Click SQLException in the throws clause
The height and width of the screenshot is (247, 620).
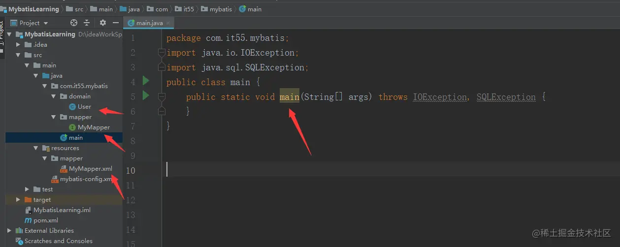(506, 97)
